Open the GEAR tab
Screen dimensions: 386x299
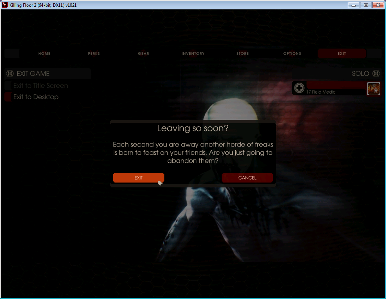coord(144,54)
